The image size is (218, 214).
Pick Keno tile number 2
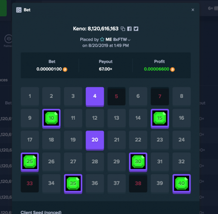point(51,96)
